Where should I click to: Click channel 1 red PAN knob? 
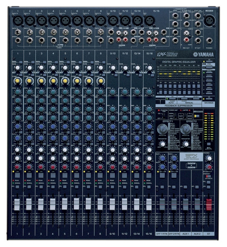tap(17, 167)
